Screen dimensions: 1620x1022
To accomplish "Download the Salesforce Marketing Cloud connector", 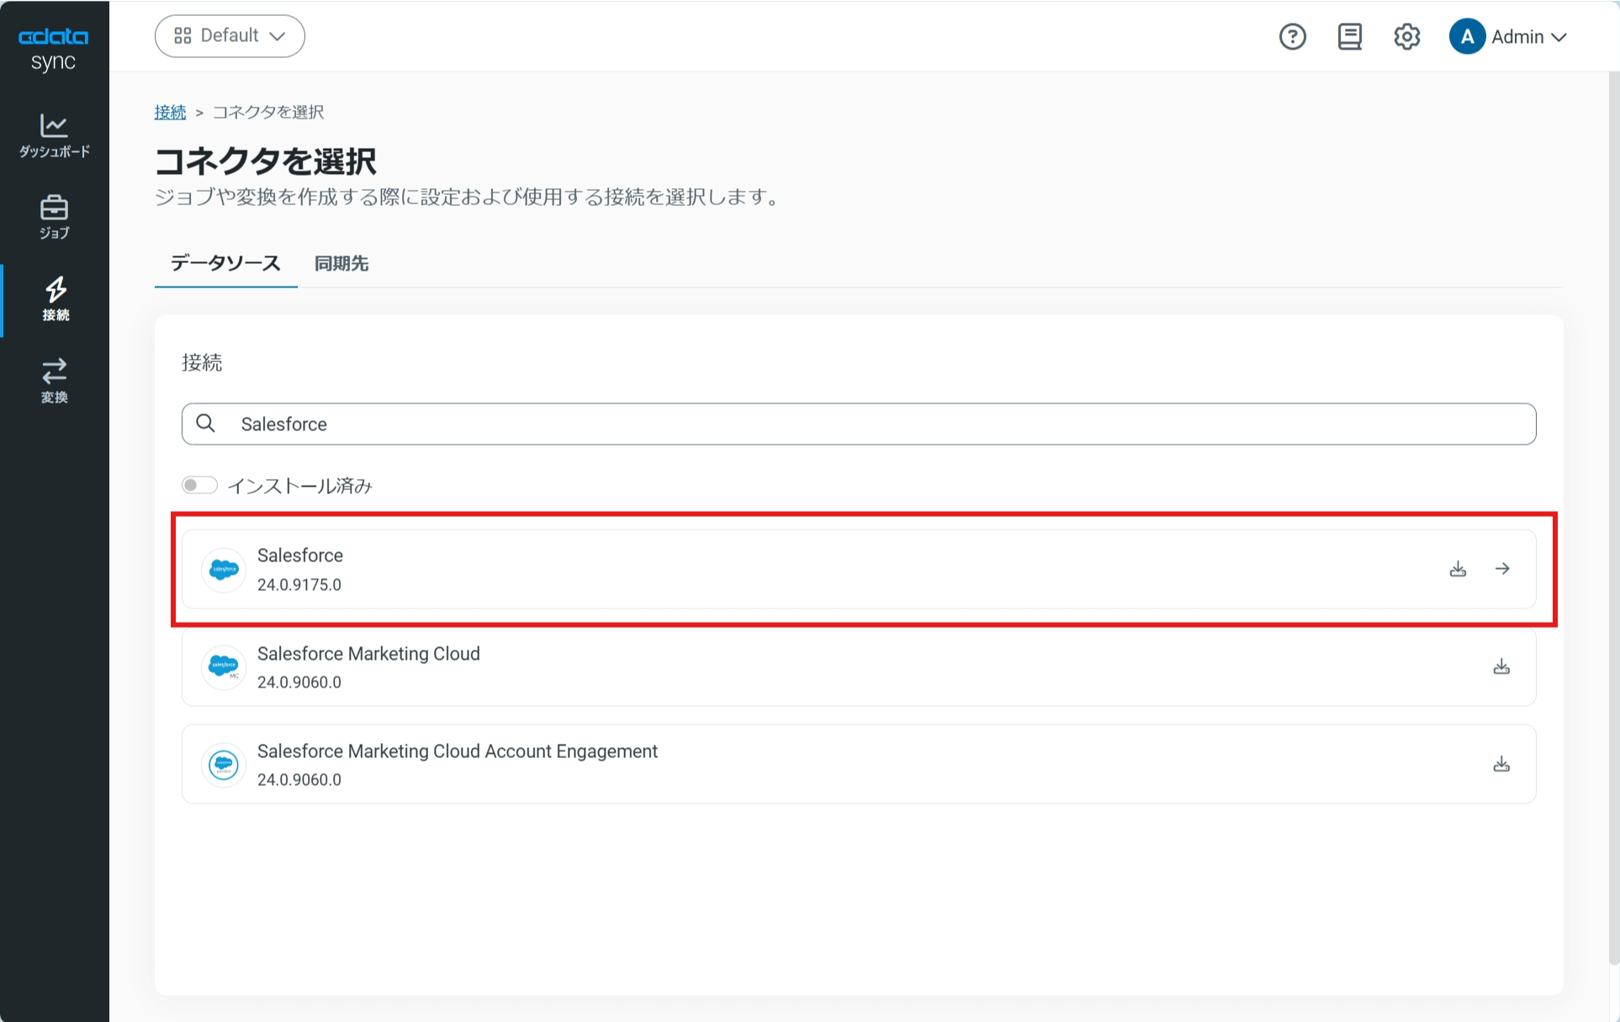I will pyautogui.click(x=1501, y=666).
